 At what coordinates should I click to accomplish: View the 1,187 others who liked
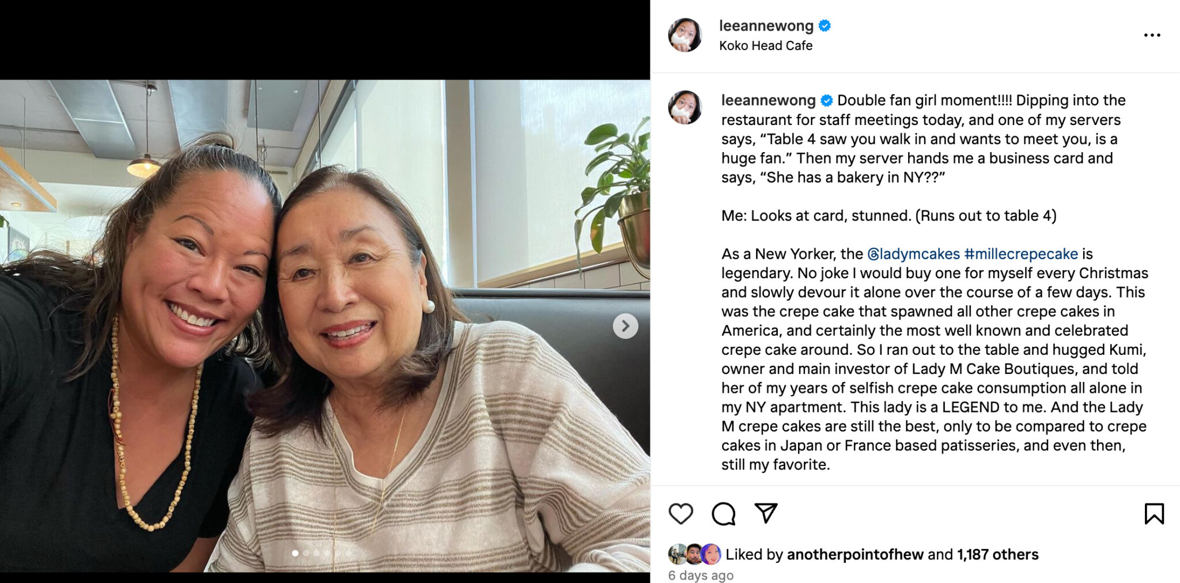click(997, 554)
